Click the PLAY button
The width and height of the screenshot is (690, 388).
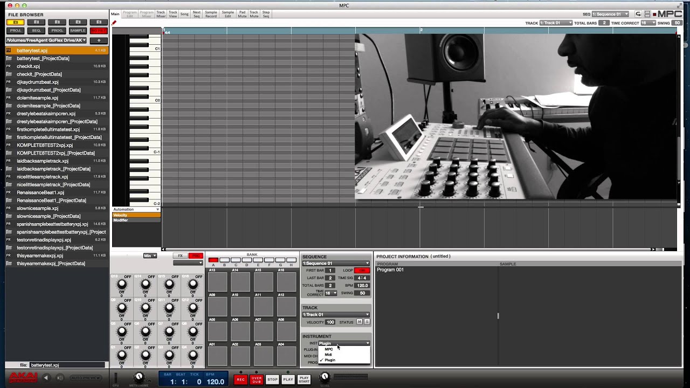(x=288, y=379)
